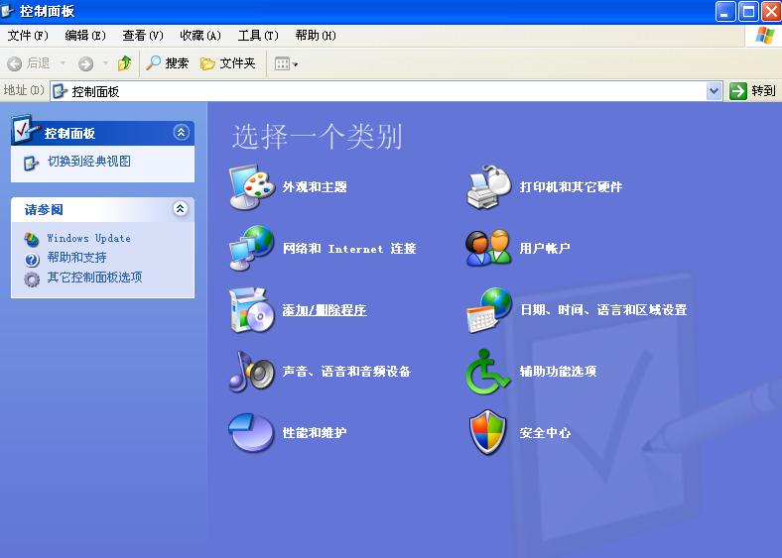Click the 转到 go button
Viewport: 782px width, 558px height.
[752, 91]
